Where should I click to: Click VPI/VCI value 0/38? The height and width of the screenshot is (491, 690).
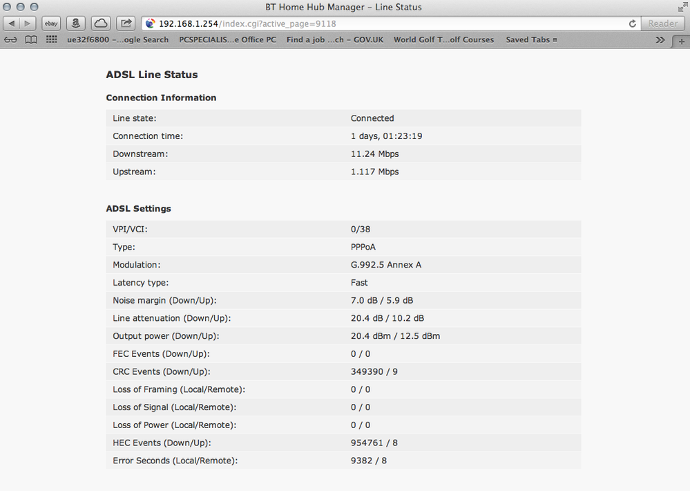click(361, 229)
